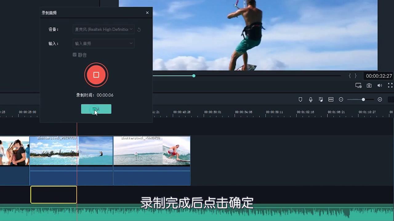Image resolution: width=394 pixels, height=221 pixels.
Task: Click the red stop recording button
Action: (x=96, y=75)
